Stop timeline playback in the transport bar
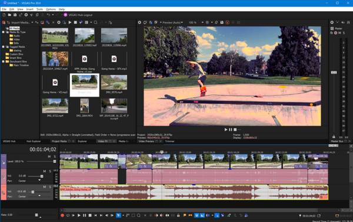Image resolution: width=353 pixels, height=222 pixels. click(90, 216)
